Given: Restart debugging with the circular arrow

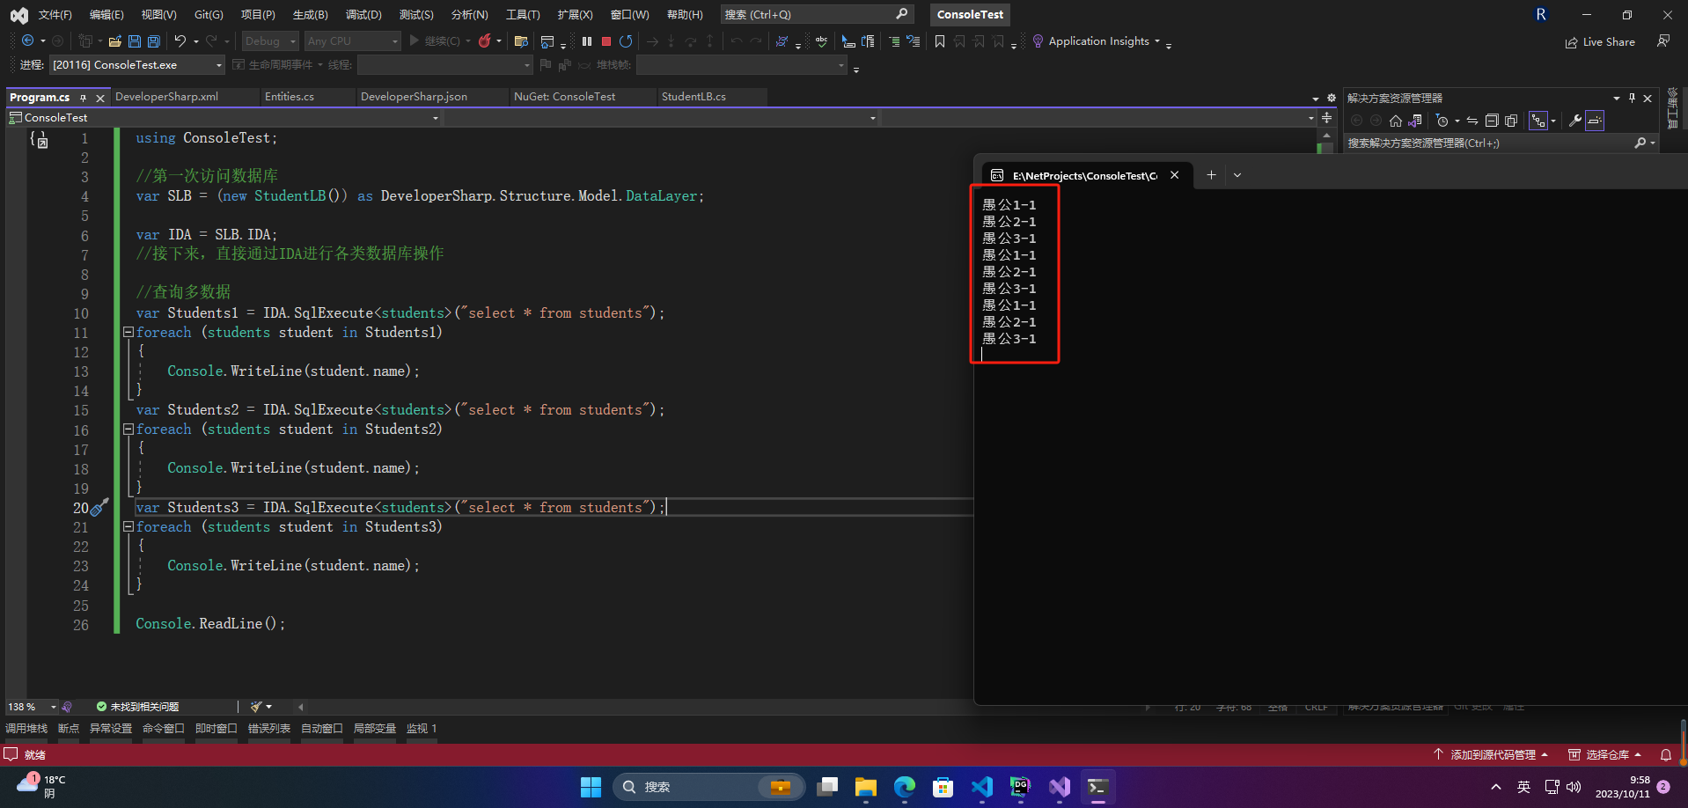Looking at the screenshot, I should click(x=626, y=41).
